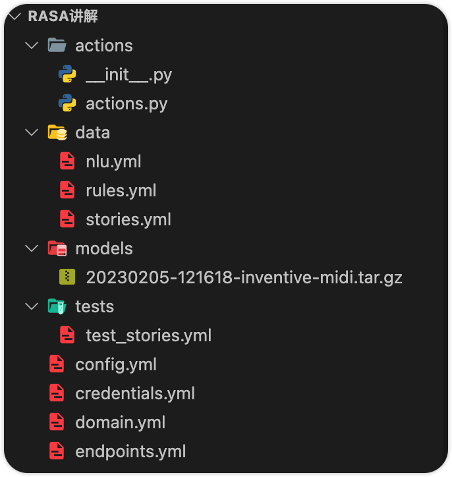The image size is (452, 477).
Task: Click the models folder icon
Action: point(57,248)
